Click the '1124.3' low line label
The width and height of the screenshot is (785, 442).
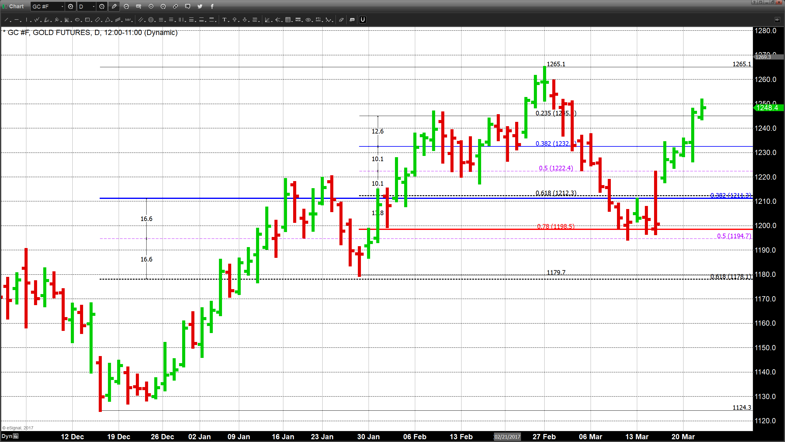pos(742,408)
